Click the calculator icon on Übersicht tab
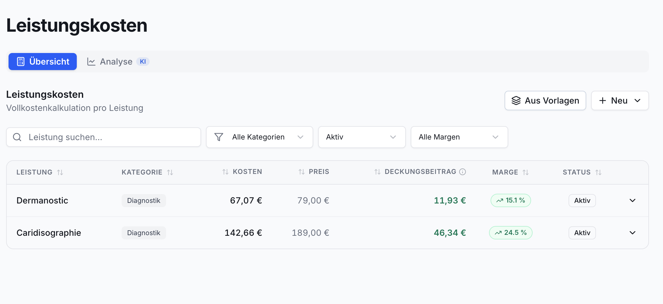 [20, 62]
